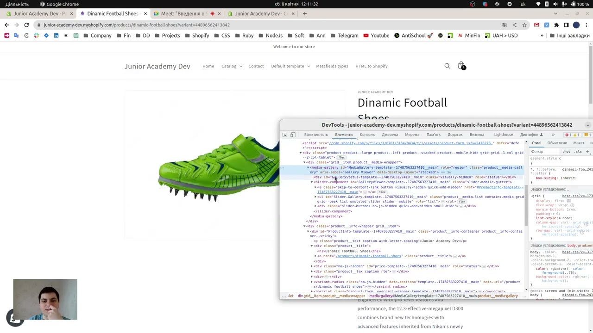Toggle the :hov element state button
The height and width of the screenshot is (333, 593).
[567, 152]
